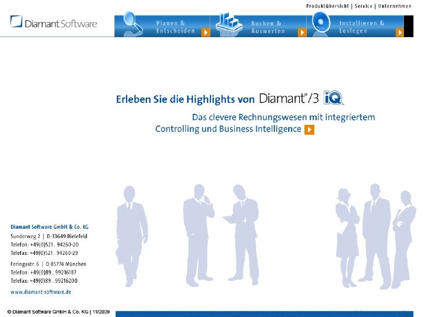Click the bar chart blocks icon
The image size is (423, 317).
pos(229,23)
